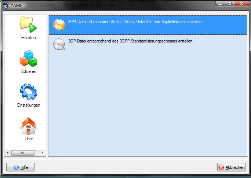This screenshot has width=251, height=178.
Task: Open the Einstellungen gear icon
Action: tap(29, 92)
